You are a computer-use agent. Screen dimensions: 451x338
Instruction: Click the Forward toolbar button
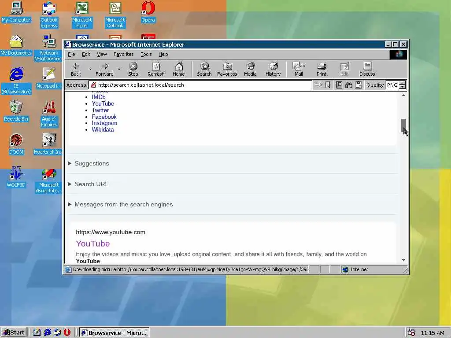pos(104,69)
